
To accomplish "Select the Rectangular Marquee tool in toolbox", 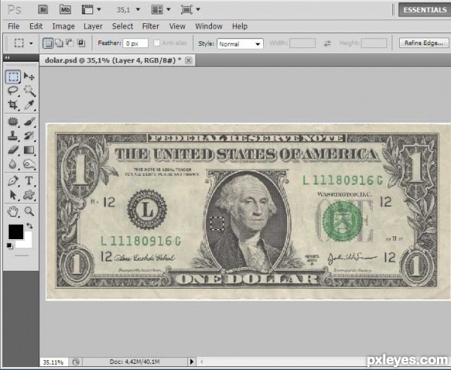I will [x=13, y=77].
